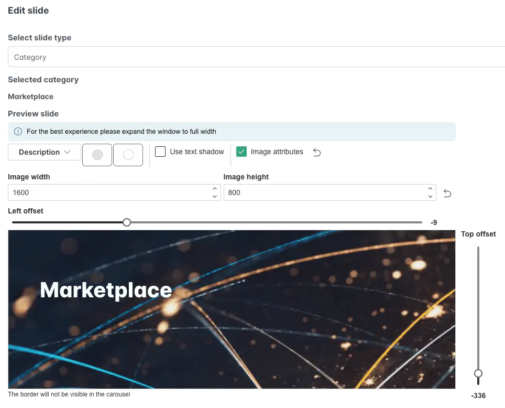Click the Preview slide section heading
The width and height of the screenshot is (505, 408).
tap(33, 114)
